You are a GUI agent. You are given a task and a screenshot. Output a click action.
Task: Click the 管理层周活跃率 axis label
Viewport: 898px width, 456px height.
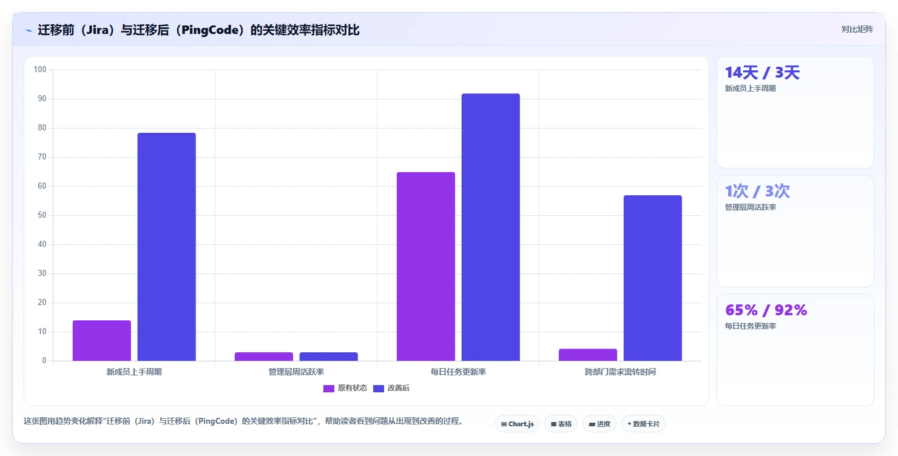point(296,372)
